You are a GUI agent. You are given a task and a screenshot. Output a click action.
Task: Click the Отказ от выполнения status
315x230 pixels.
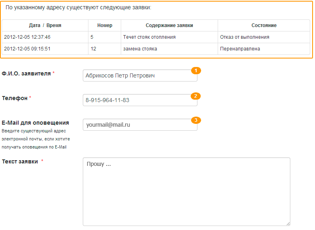click(245, 37)
